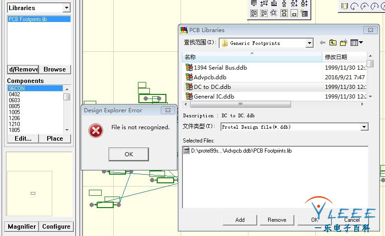Select the 0402 component
This screenshot has height=236, width=385.
click(35, 94)
